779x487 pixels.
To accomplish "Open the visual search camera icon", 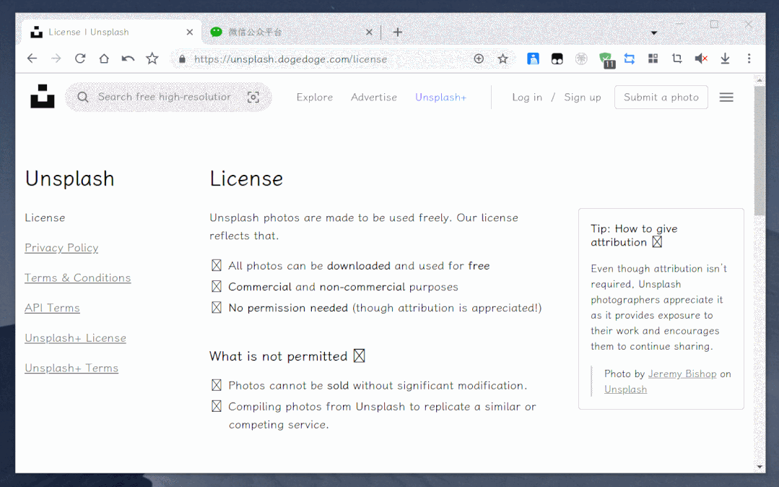I will click(x=253, y=97).
